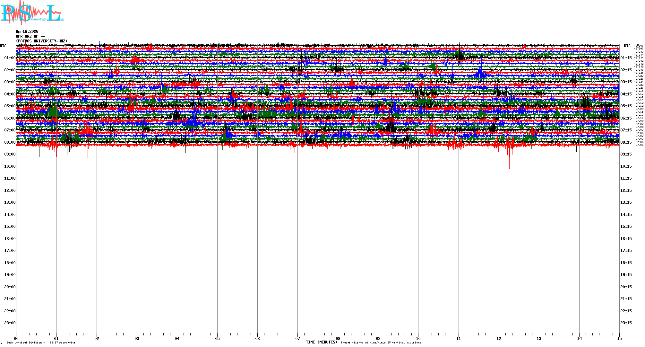Click the Apr16,2026 date label
The image size is (645, 347).
click(x=27, y=31)
